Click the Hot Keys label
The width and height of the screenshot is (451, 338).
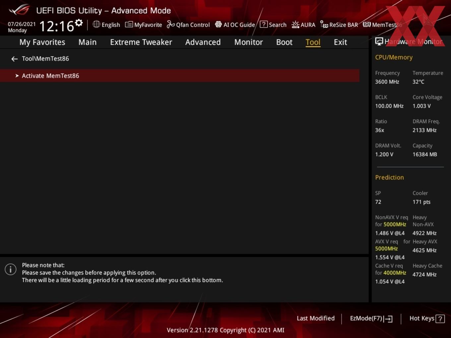point(422,318)
